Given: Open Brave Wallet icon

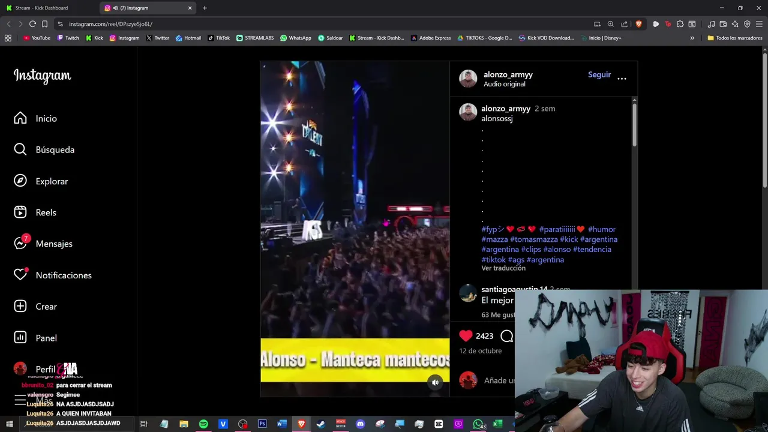Looking at the screenshot, I should pyautogui.click(x=723, y=24).
